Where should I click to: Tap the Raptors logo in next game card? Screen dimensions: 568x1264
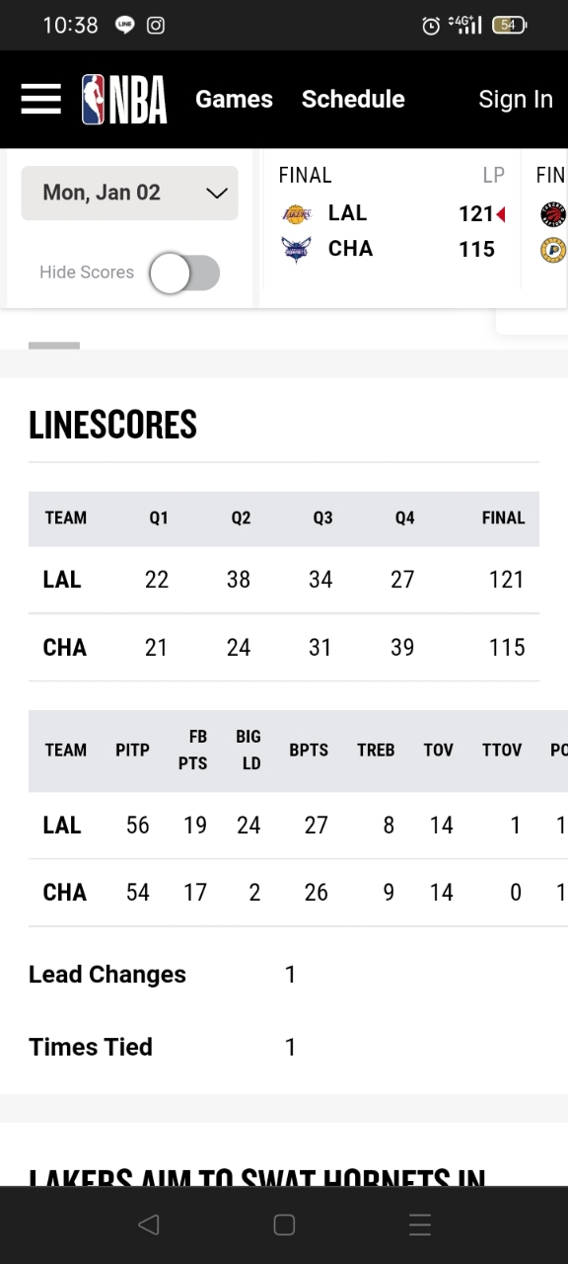(553, 213)
